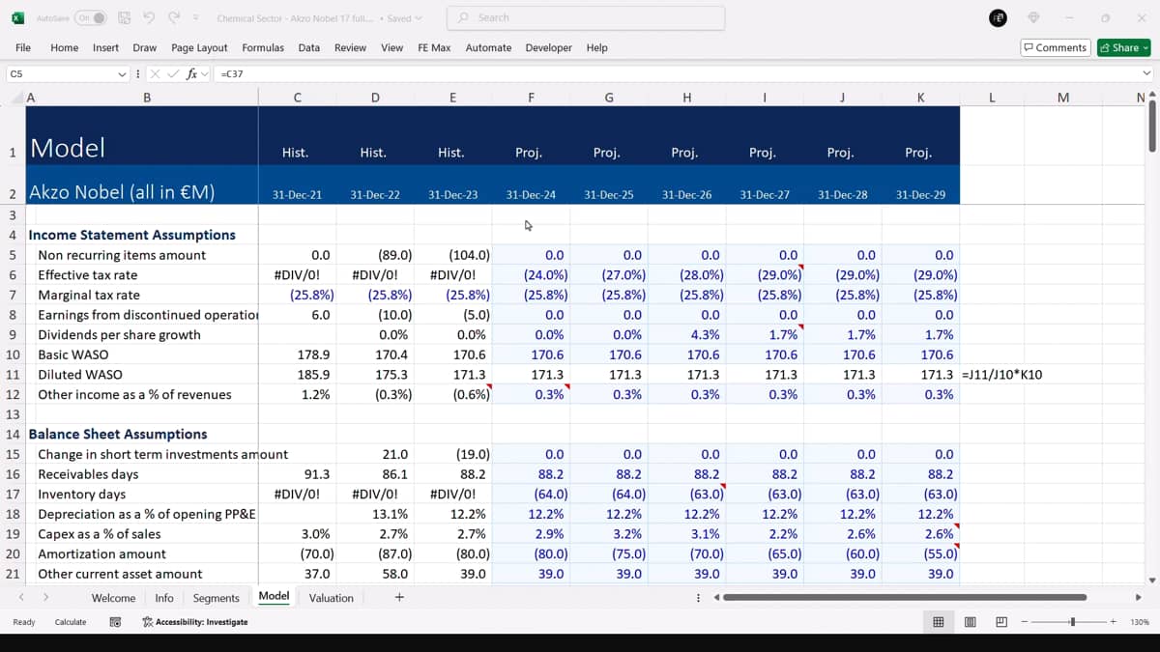Select column K header
The image size is (1160, 652).
pos(920,98)
